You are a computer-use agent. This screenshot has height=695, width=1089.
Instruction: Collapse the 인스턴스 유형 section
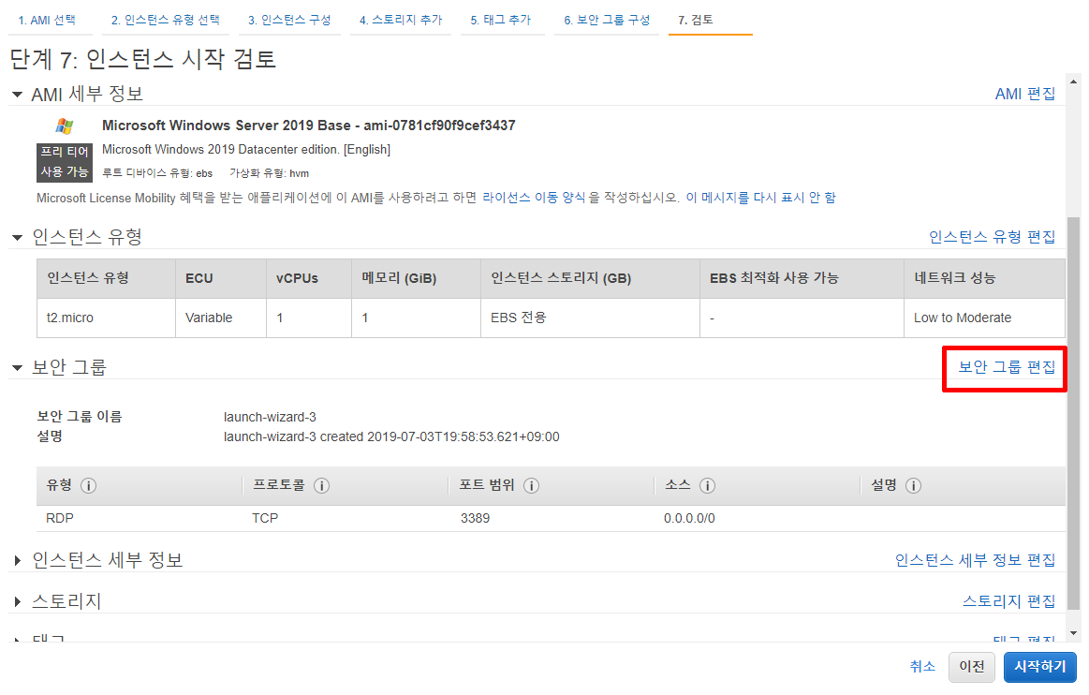[x=18, y=238]
